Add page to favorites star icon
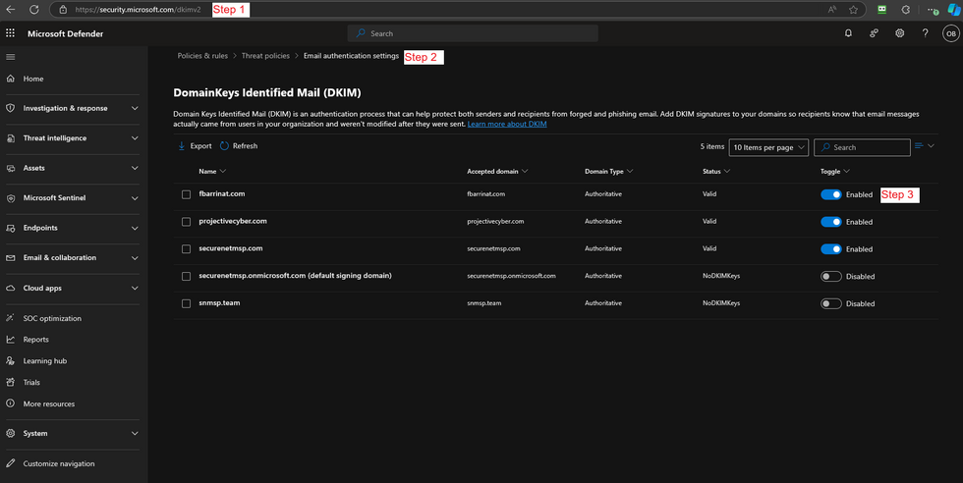This screenshot has height=483, width=963. 853,9
